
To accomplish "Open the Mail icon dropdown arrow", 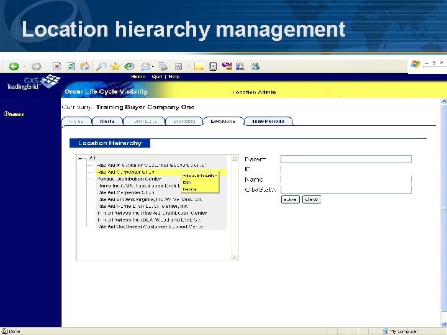I will point(153,66).
